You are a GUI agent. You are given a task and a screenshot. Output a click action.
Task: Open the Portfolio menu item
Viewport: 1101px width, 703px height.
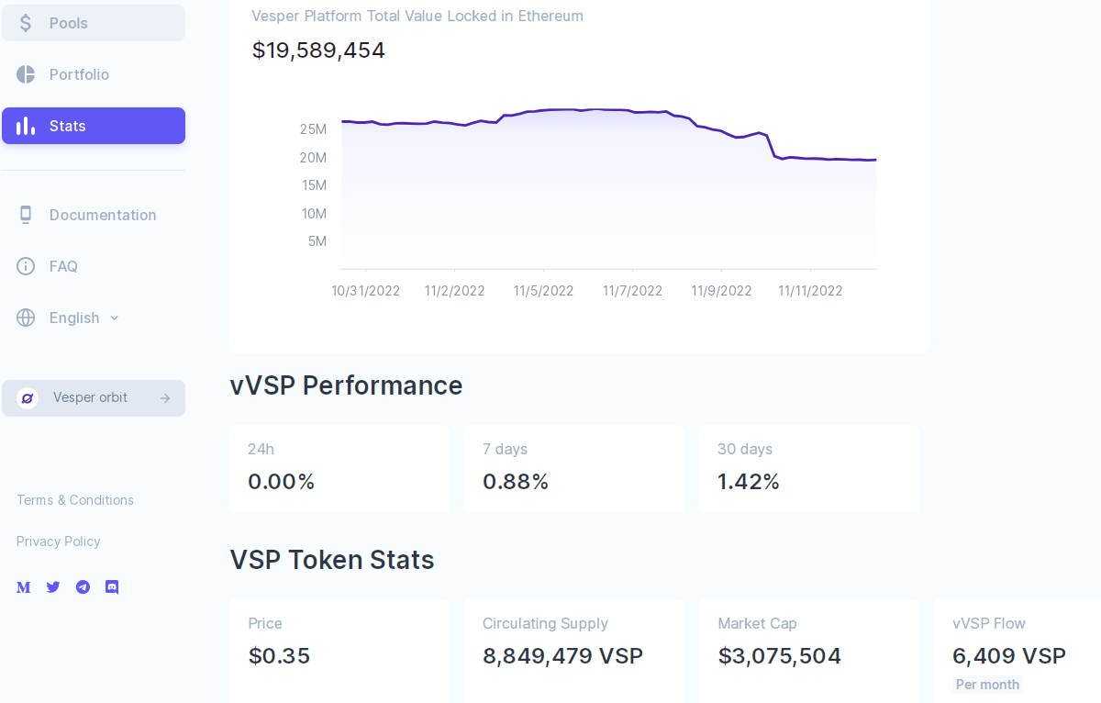tap(94, 74)
